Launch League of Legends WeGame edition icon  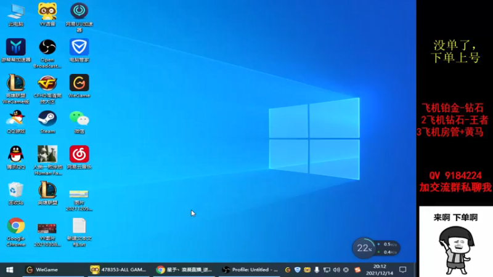(16, 89)
